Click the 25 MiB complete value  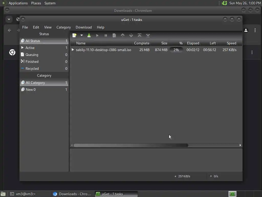(x=144, y=50)
